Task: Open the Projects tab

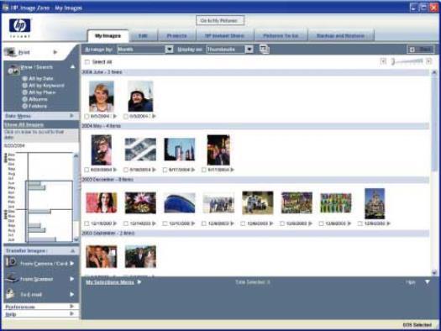Action: coord(176,36)
